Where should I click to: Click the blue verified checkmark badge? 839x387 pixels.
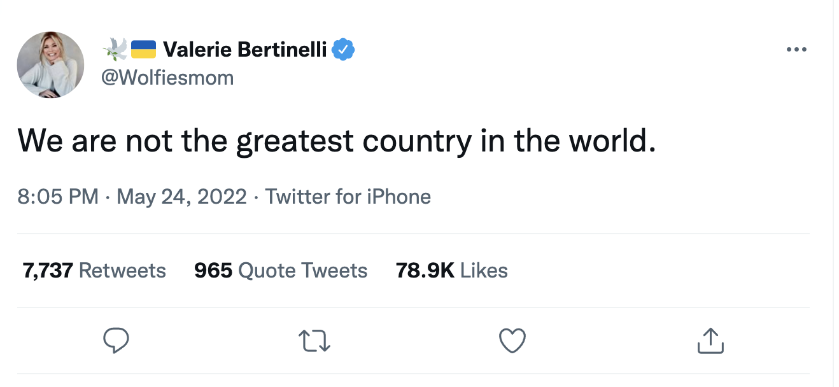pos(344,49)
